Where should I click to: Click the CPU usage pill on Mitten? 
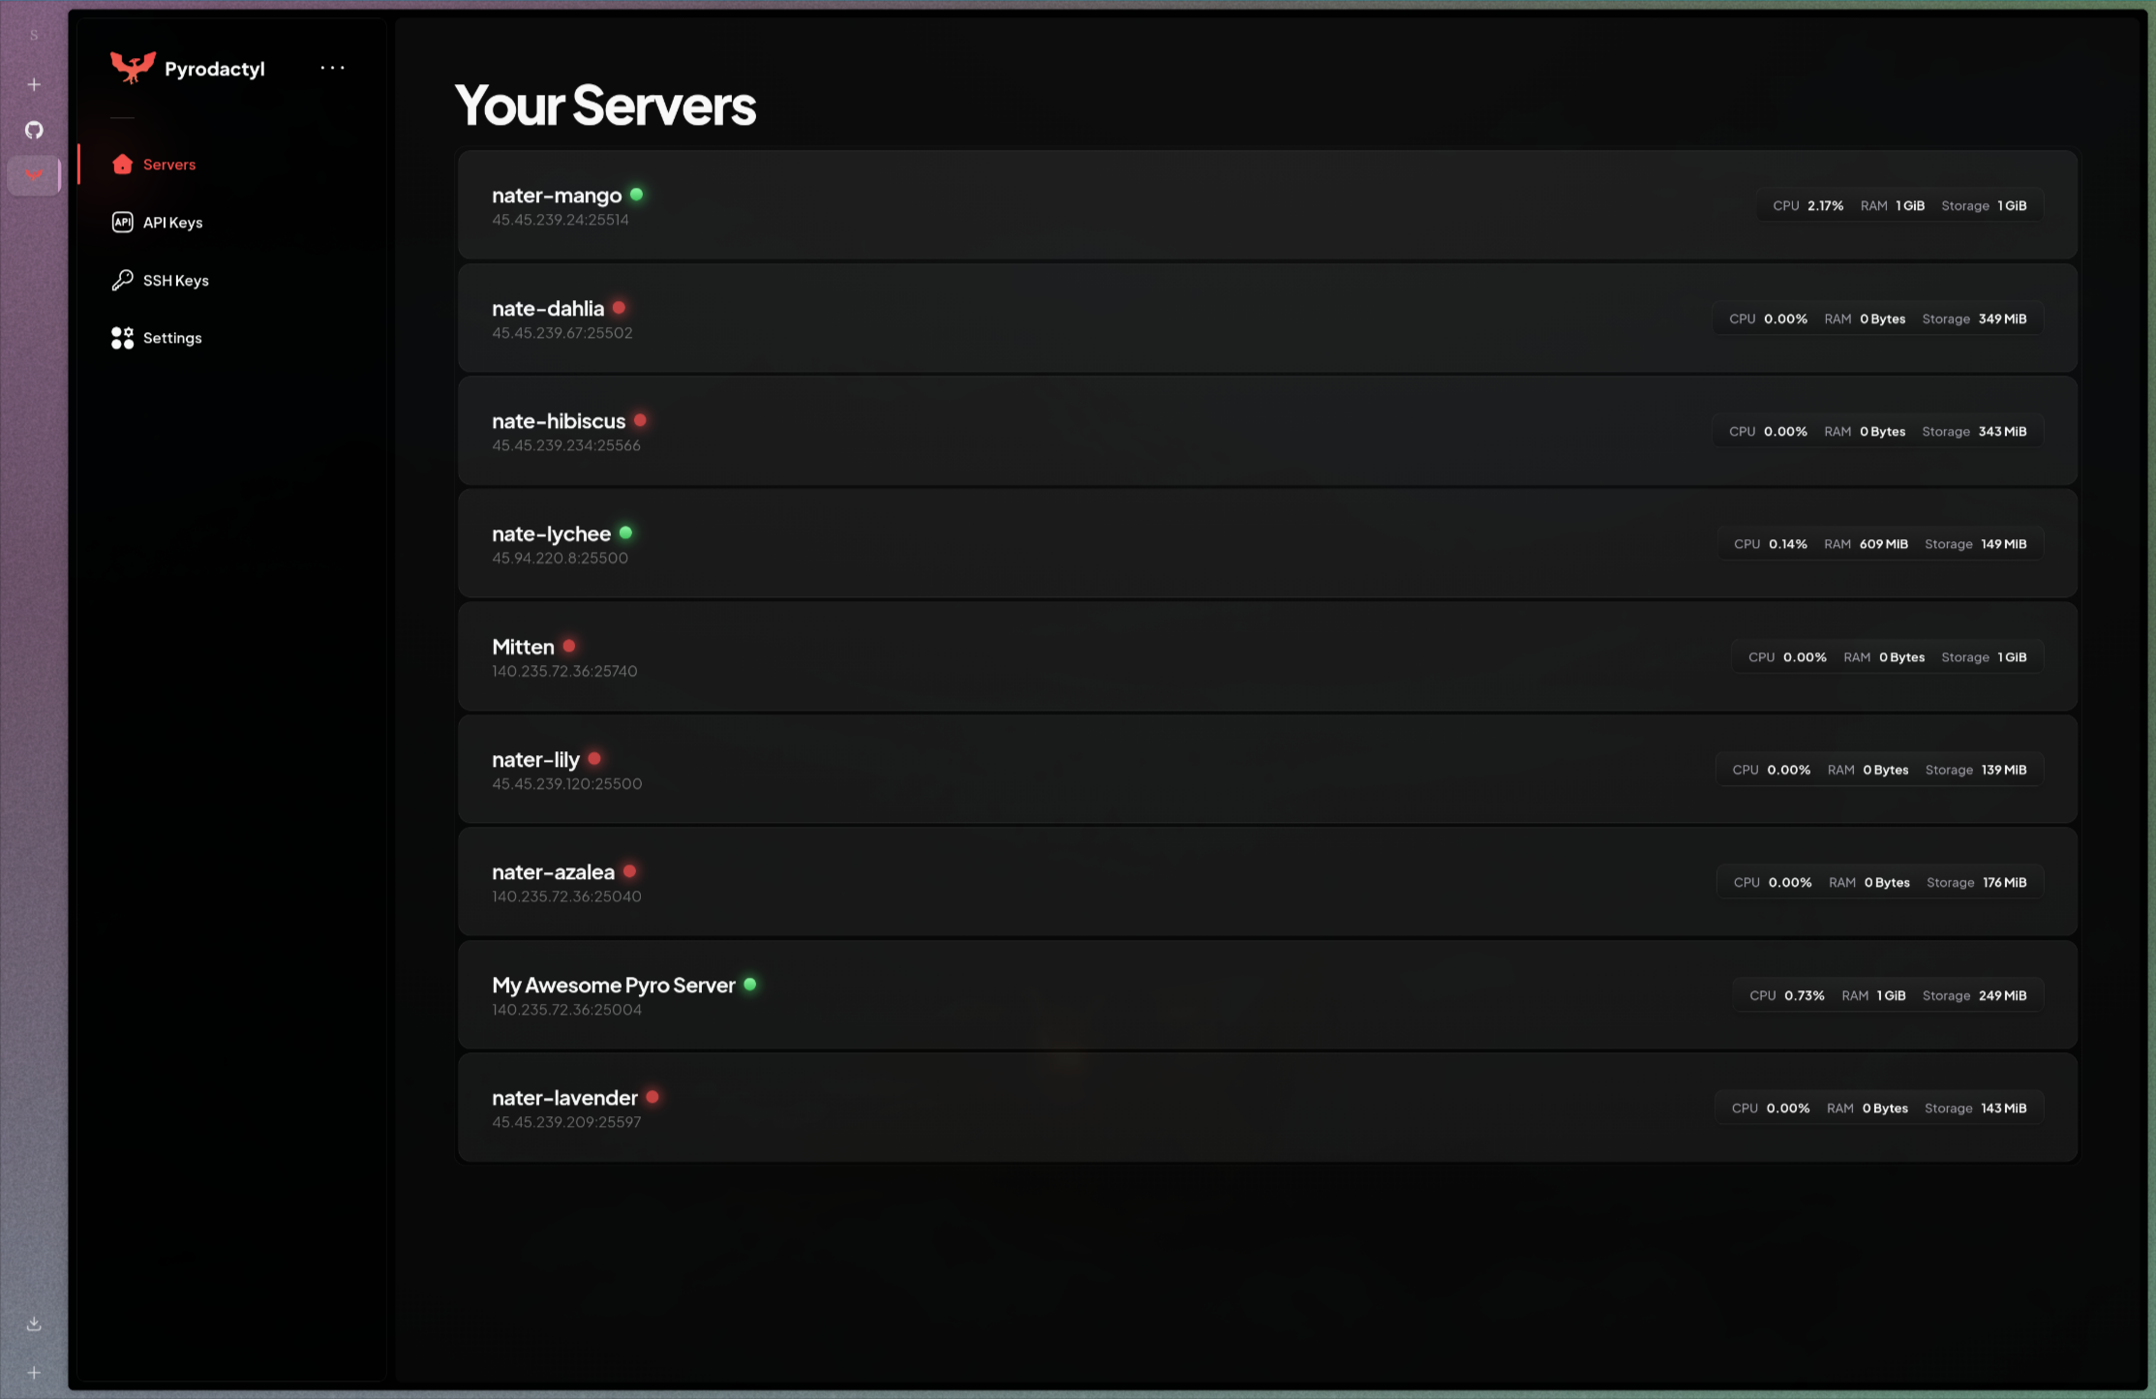click(1788, 656)
